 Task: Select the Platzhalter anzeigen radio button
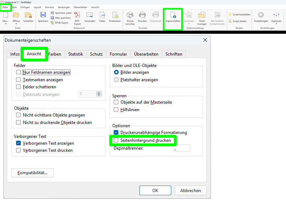pos(116,80)
